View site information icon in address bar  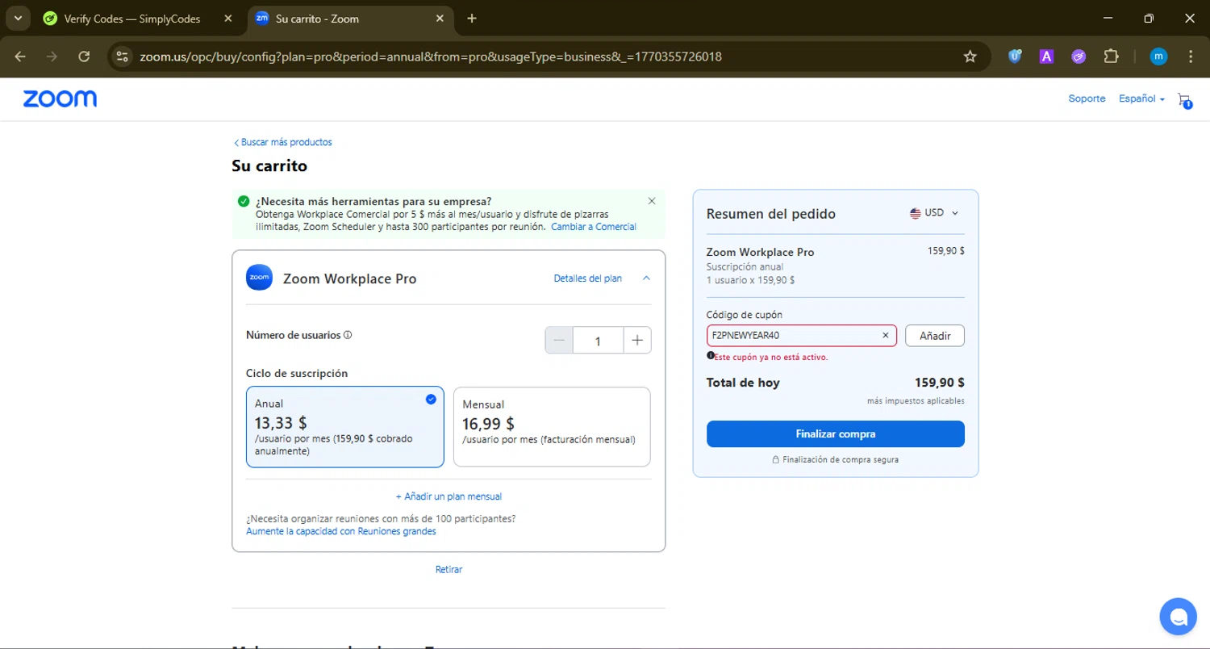click(122, 57)
